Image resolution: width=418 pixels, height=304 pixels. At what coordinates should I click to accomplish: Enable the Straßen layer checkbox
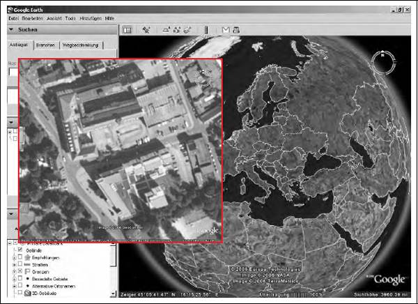click(20, 264)
